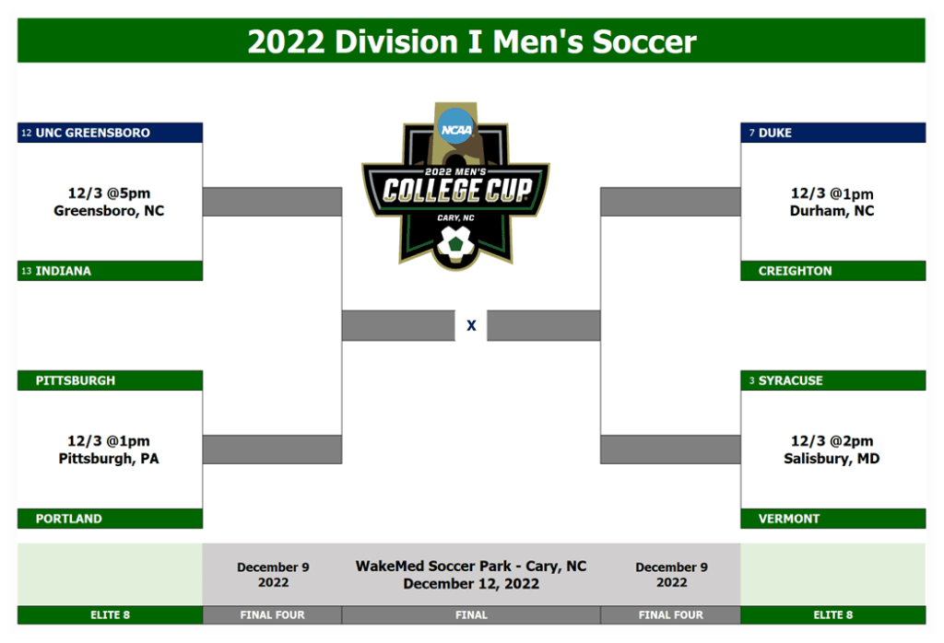Click the 2022 Division I Men's Soccer title
The image size is (944, 643).
(x=471, y=41)
